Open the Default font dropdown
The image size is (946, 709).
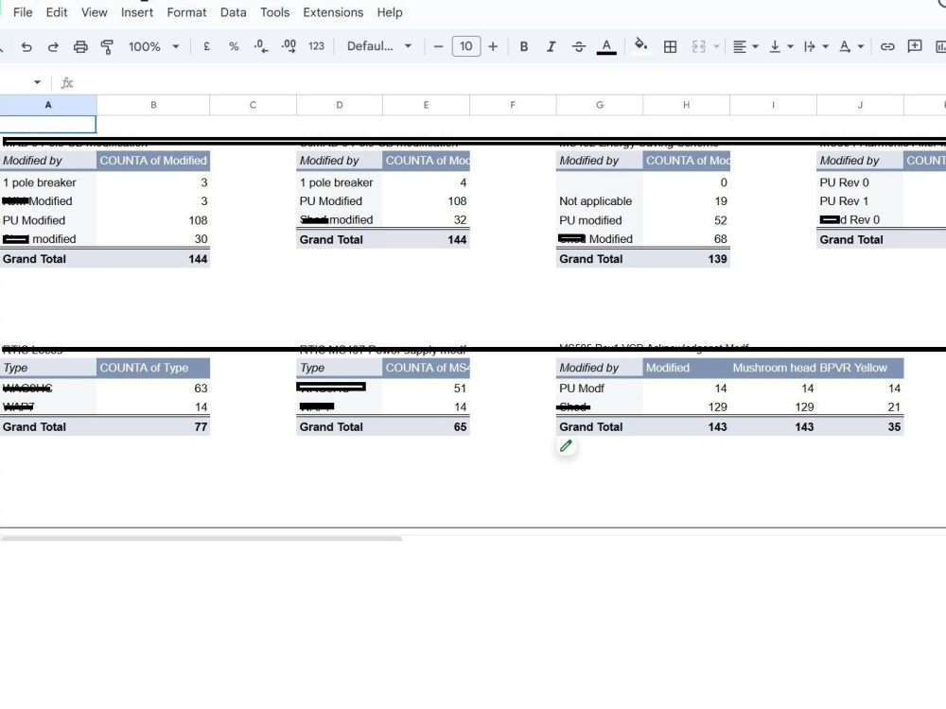[379, 46]
